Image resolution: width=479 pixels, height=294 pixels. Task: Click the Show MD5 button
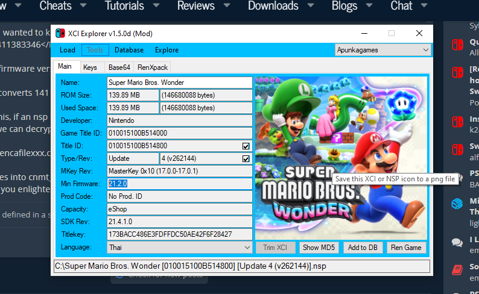point(319,248)
